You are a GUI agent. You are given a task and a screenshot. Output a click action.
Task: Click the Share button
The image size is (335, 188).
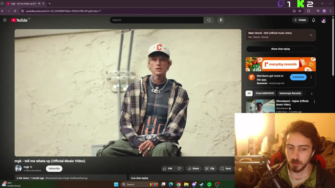coord(193,168)
